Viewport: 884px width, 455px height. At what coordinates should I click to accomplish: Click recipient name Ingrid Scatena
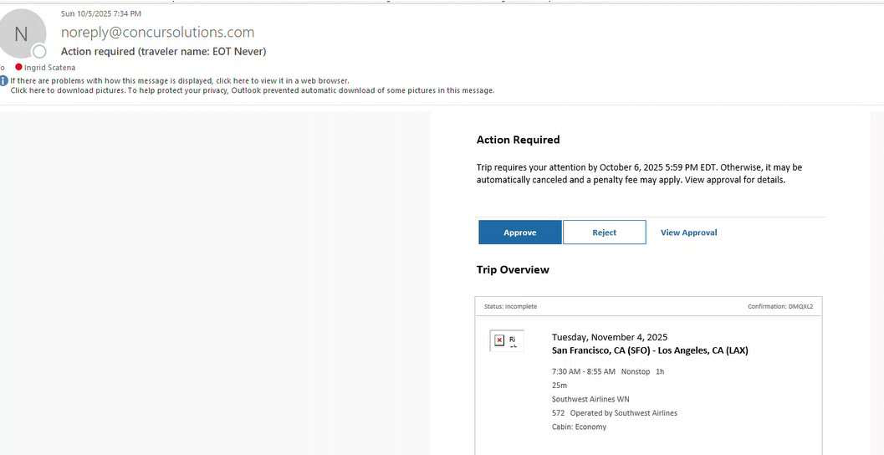click(49, 68)
